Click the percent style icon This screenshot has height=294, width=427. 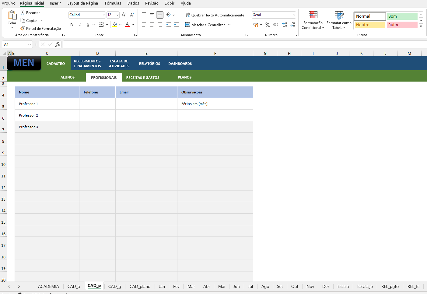(x=268, y=25)
